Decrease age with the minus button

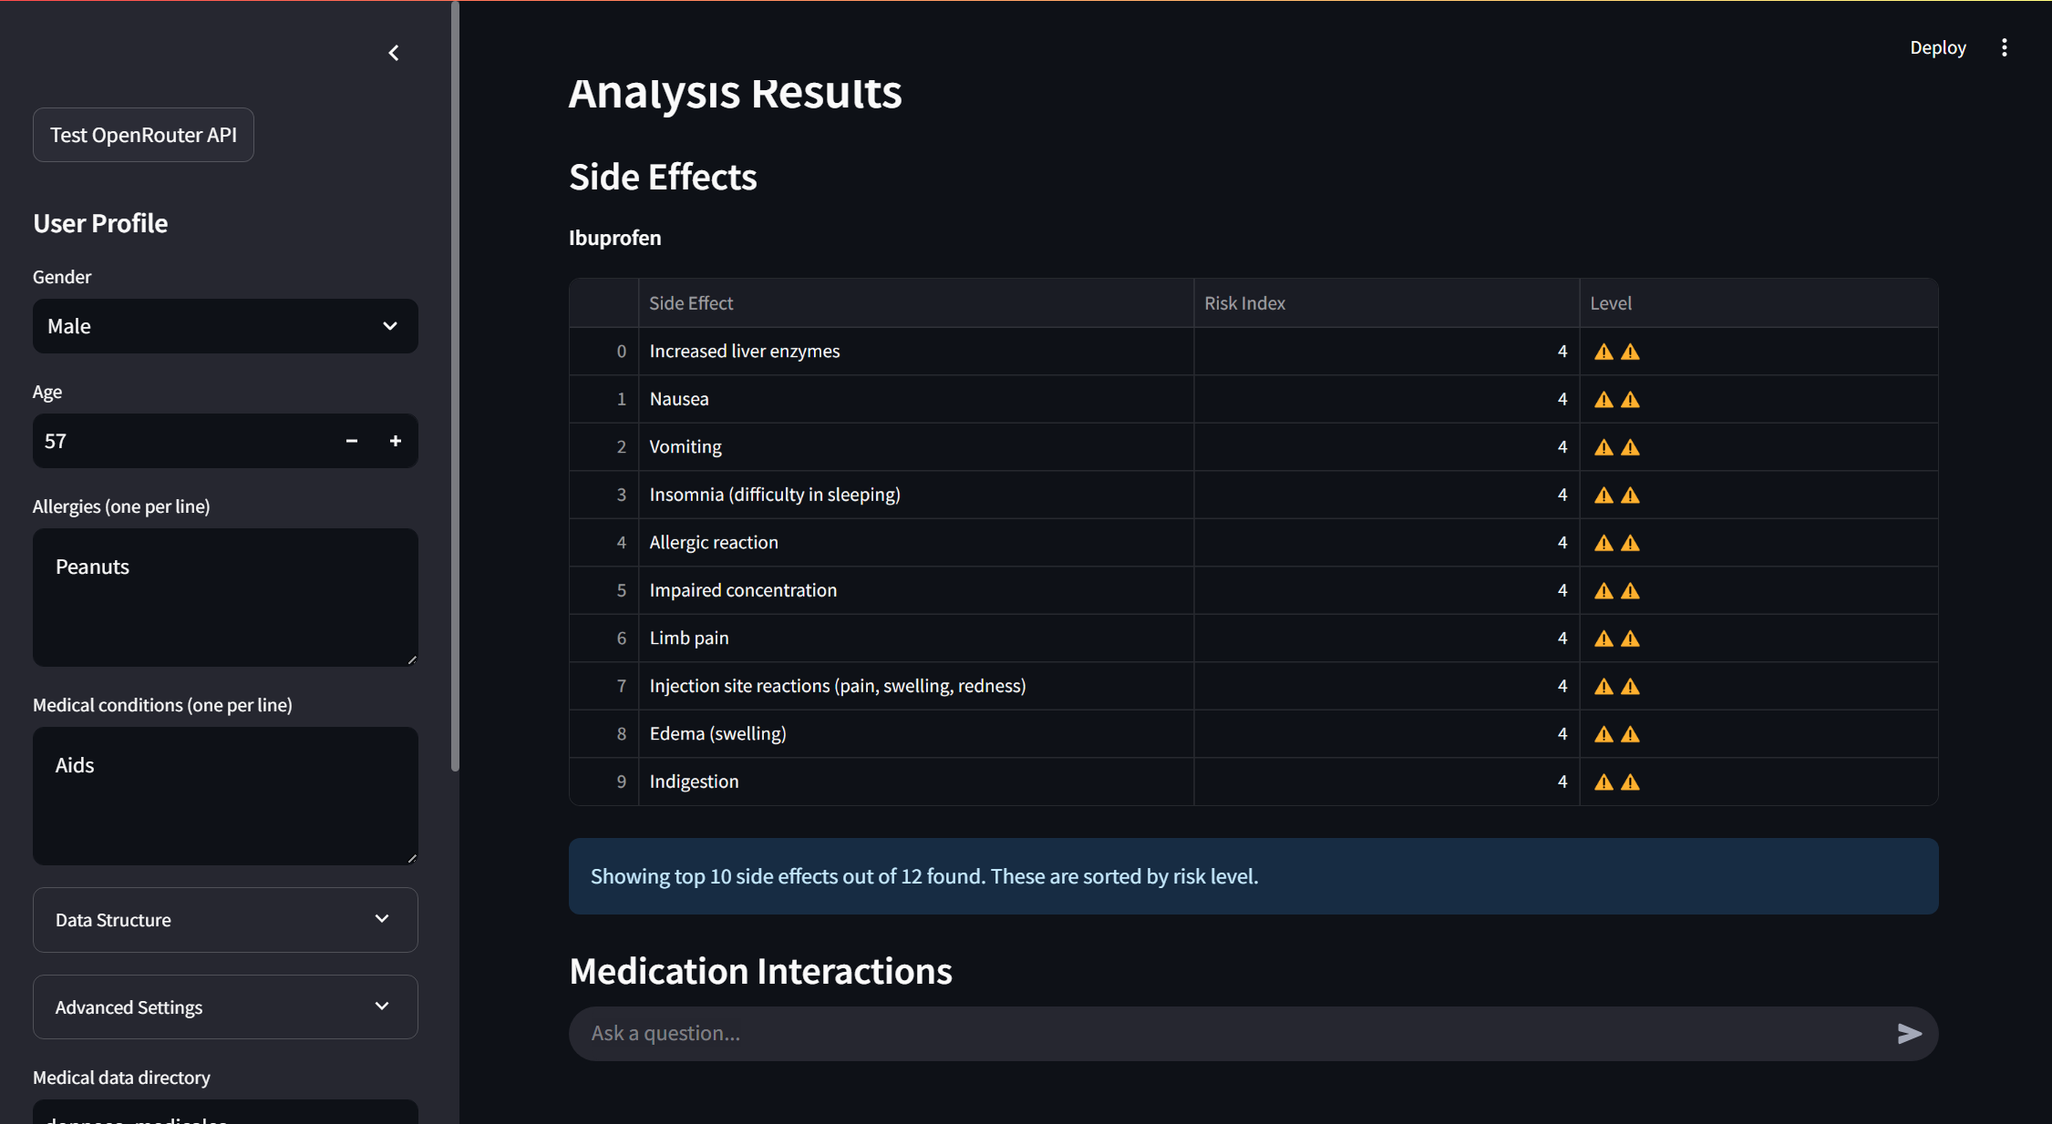[x=352, y=441]
